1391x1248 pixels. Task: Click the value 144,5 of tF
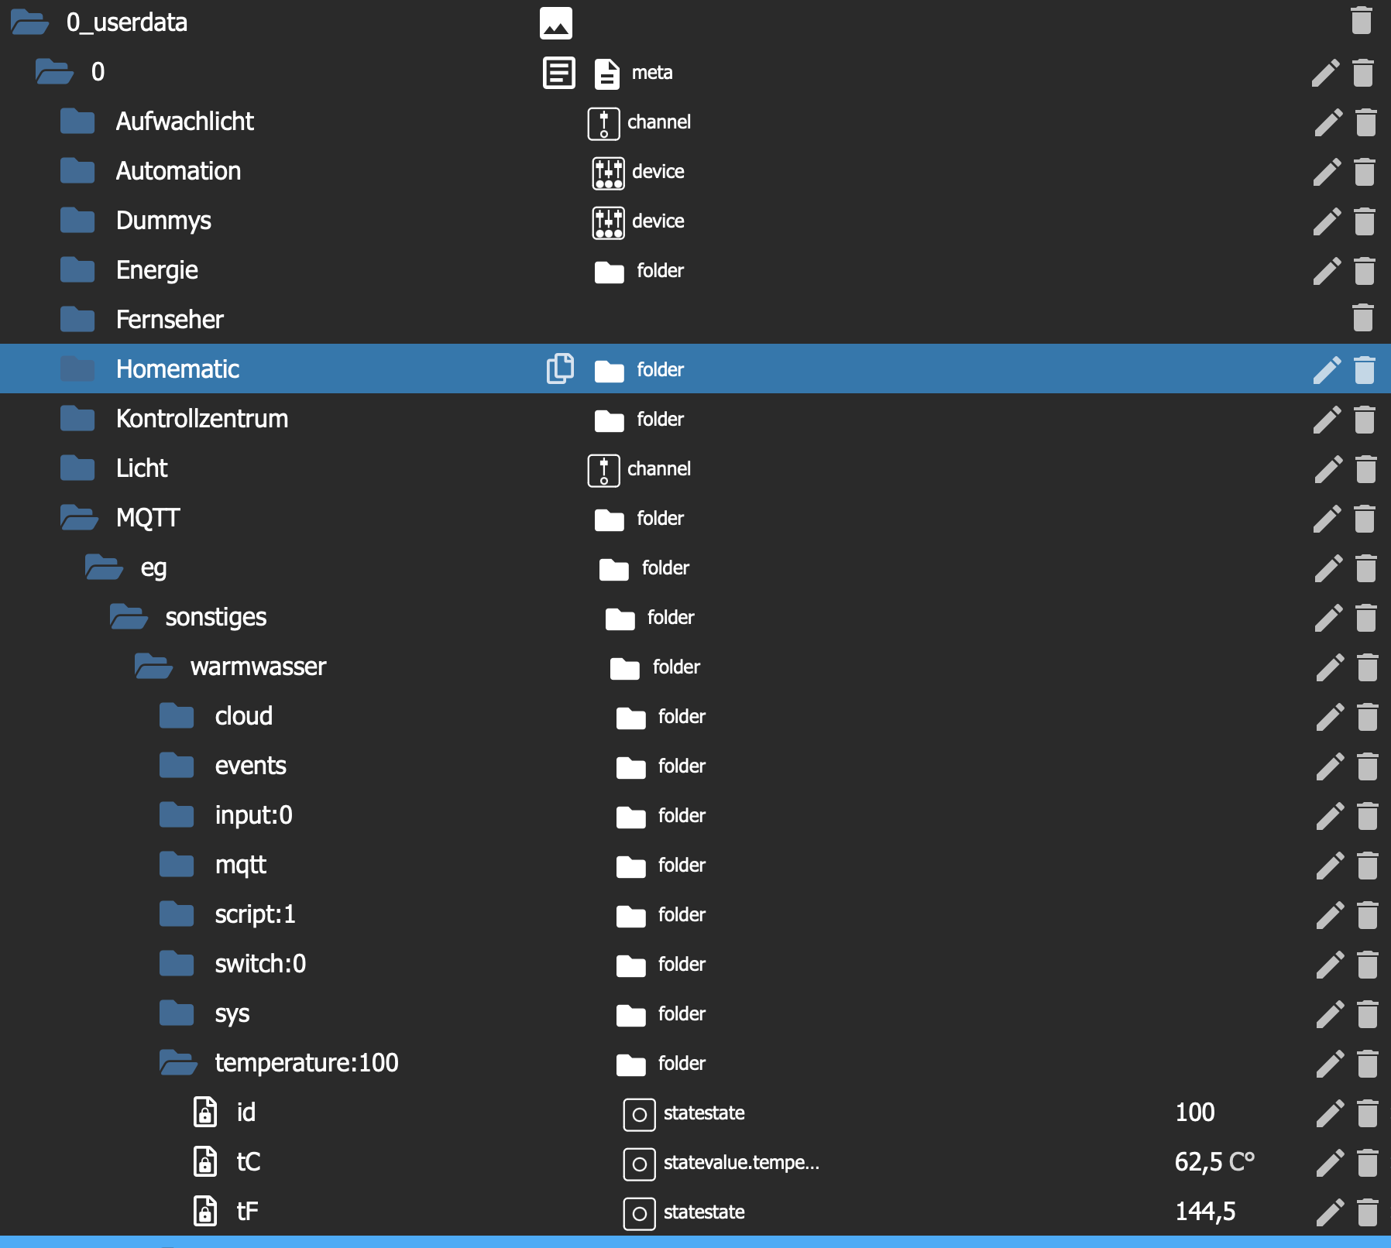(1205, 1212)
